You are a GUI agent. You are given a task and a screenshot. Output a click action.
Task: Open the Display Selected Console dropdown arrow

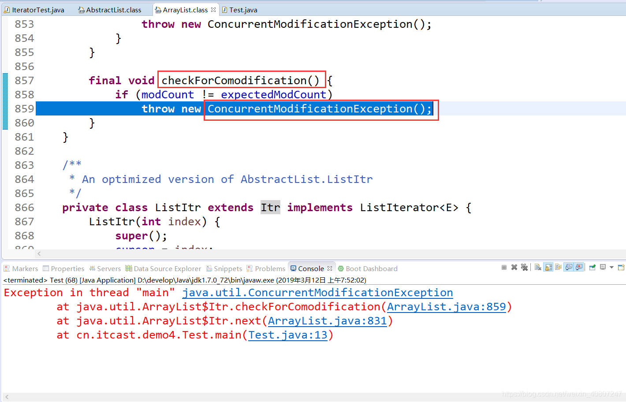[x=611, y=267]
